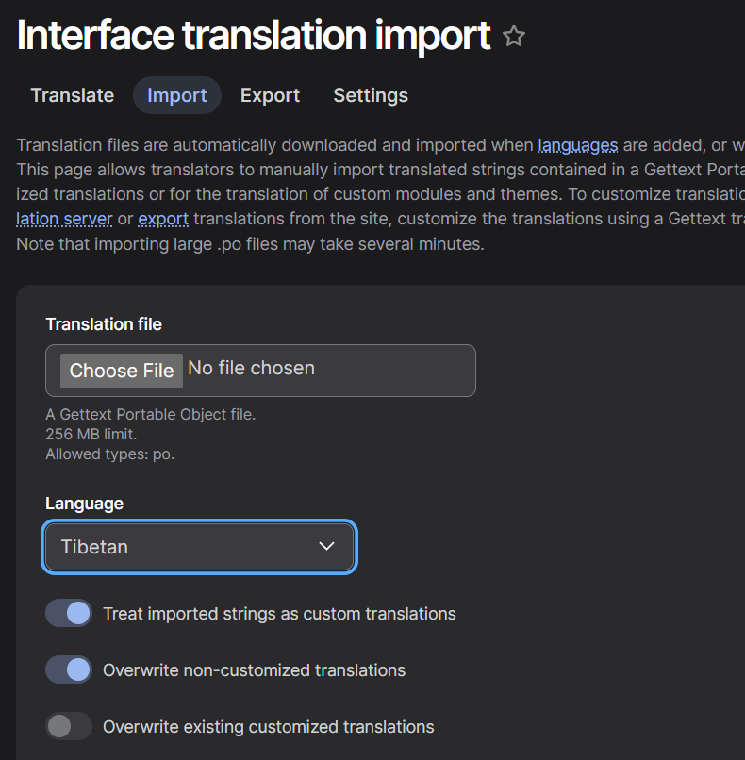745x760 pixels.
Task: Open the Language dropdown showing Tibetan
Action: pos(199,546)
